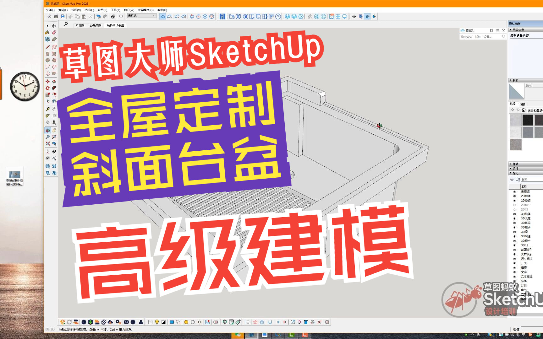Open the 未标记 tag dropdown in toolbar

point(142,16)
